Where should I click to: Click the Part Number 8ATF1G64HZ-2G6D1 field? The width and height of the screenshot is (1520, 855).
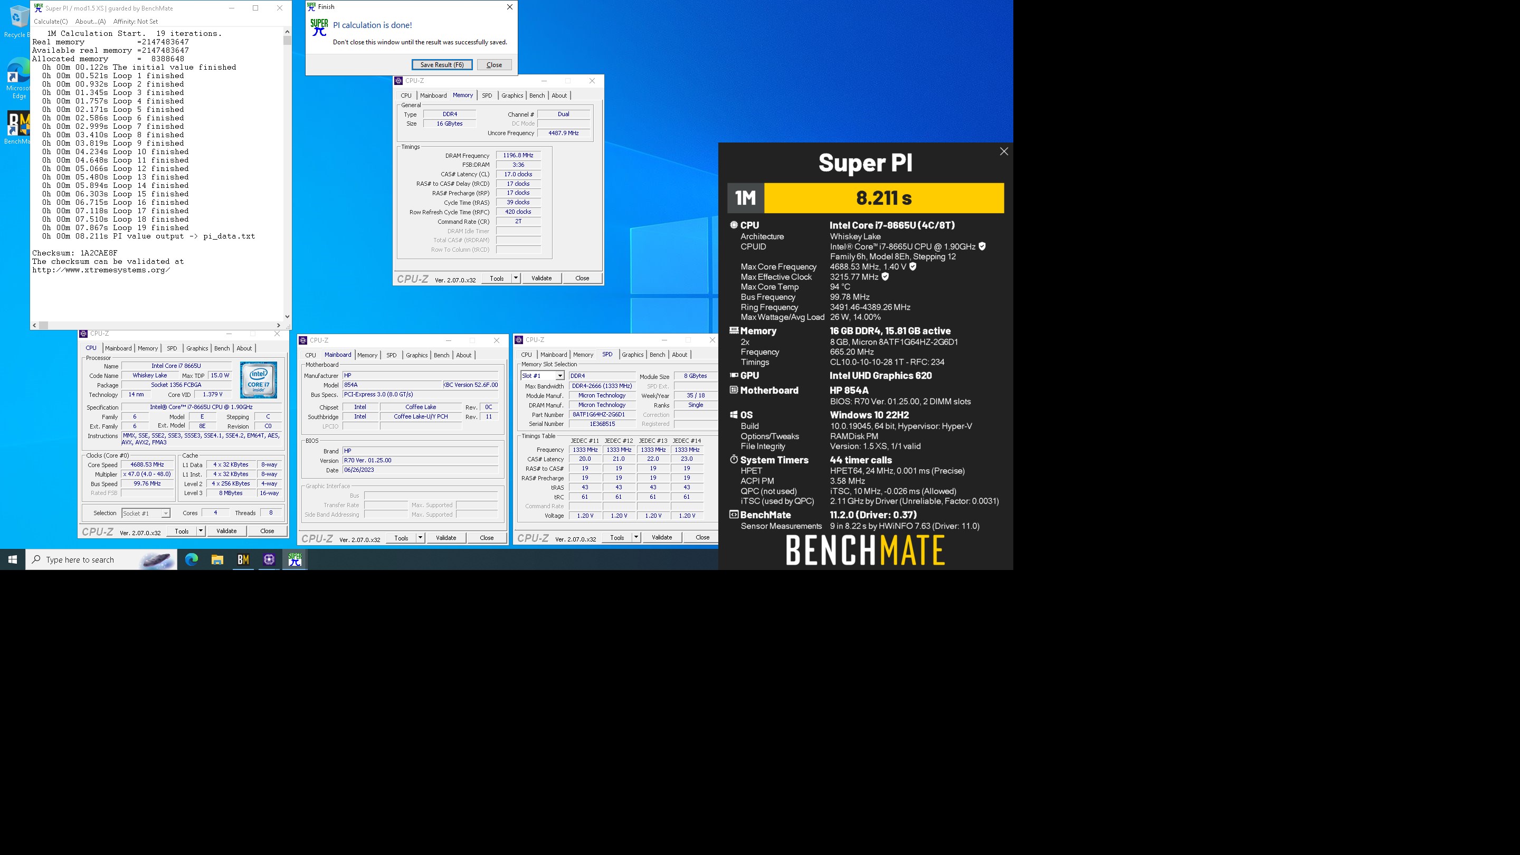tap(602, 415)
